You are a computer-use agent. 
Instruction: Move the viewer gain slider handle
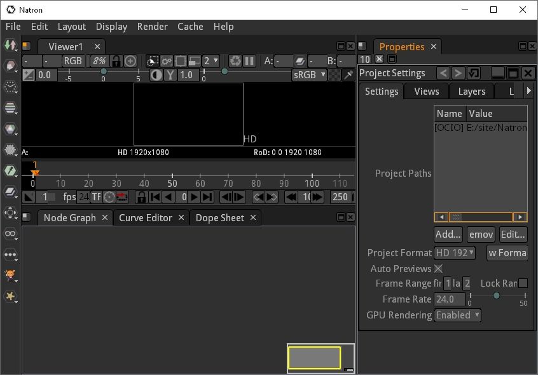[103, 71]
